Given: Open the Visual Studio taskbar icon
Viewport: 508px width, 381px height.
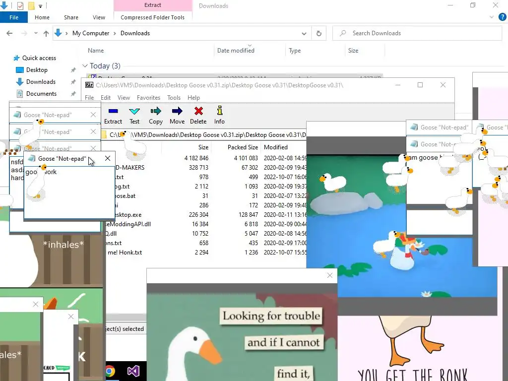Looking at the screenshot, I should pos(133,371).
